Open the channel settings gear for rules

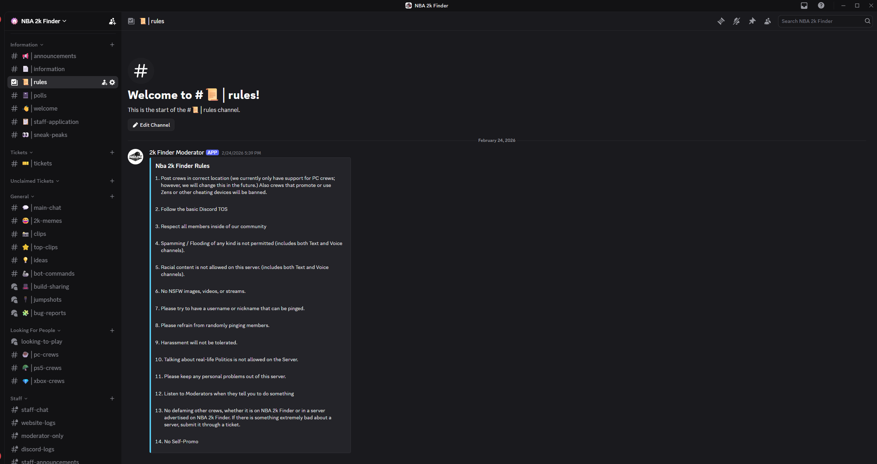(x=112, y=82)
